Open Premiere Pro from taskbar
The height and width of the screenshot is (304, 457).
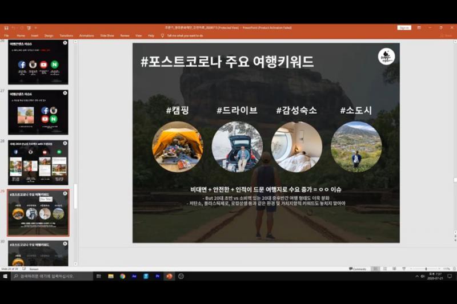[x=158, y=276]
